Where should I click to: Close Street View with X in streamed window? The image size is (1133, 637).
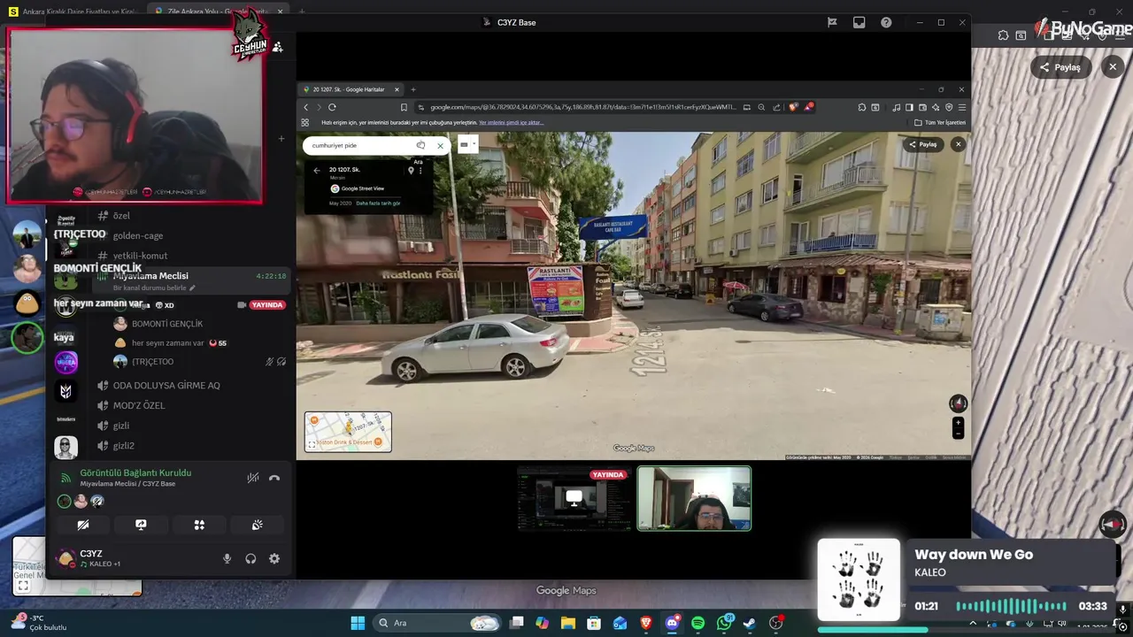pos(958,144)
